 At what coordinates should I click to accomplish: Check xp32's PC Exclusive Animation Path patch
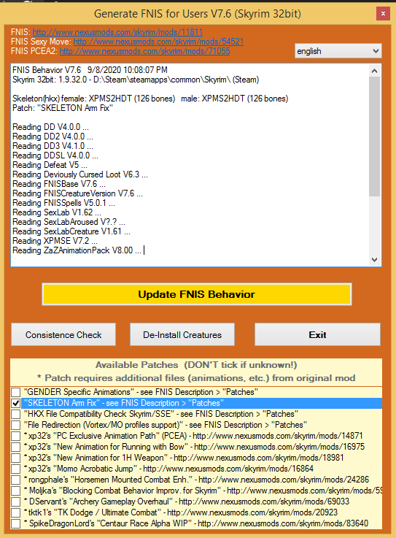(x=15, y=436)
